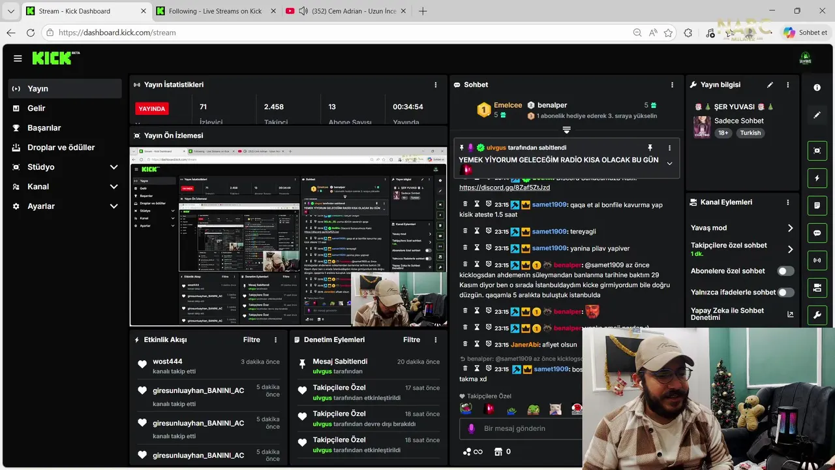
Task: Toggle Yalnızca ifadelerle sohbet switch
Action: point(785,292)
